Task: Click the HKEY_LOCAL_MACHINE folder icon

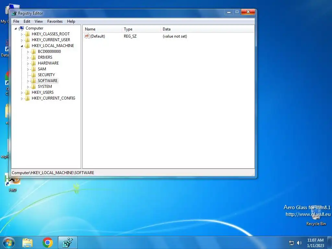Action: point(27,45)
